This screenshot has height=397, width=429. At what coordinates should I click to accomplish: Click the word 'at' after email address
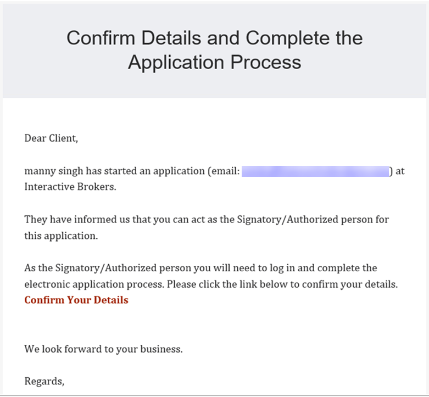pyautogui.click(x=400, y=171)
